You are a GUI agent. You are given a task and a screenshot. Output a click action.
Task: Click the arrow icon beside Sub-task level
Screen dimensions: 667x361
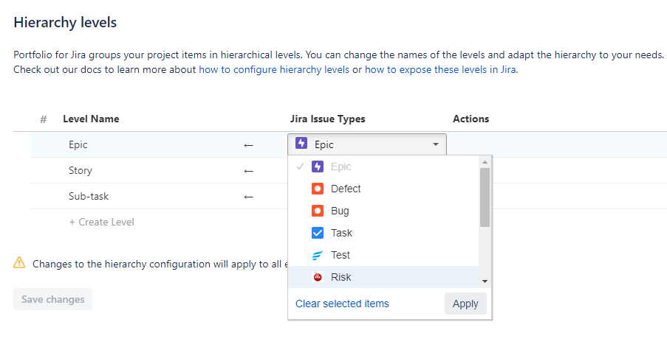(248, 197)
